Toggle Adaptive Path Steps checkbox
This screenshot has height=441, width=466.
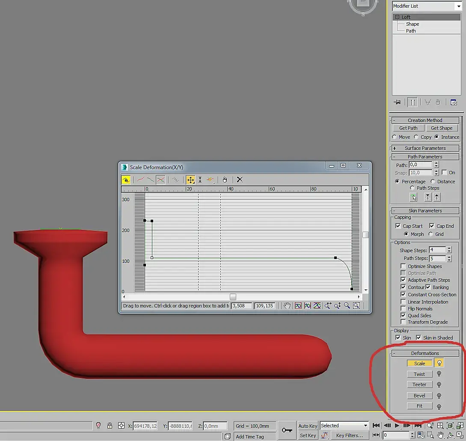[x=403, y=280]
